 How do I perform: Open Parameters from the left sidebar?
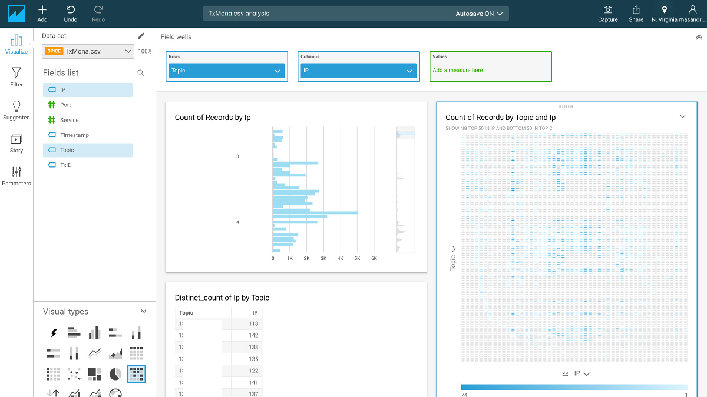click(16, 176)
